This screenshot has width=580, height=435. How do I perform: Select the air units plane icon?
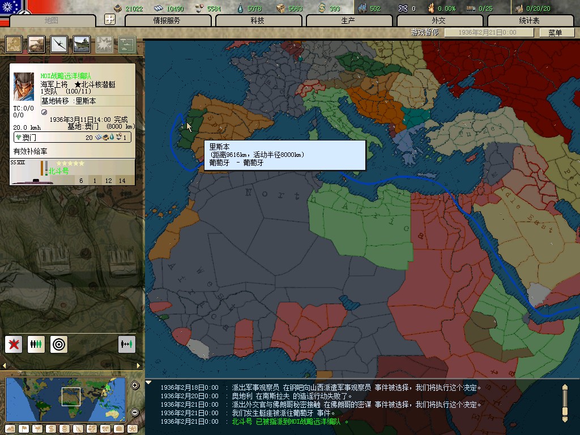click(x=59, y=44)
